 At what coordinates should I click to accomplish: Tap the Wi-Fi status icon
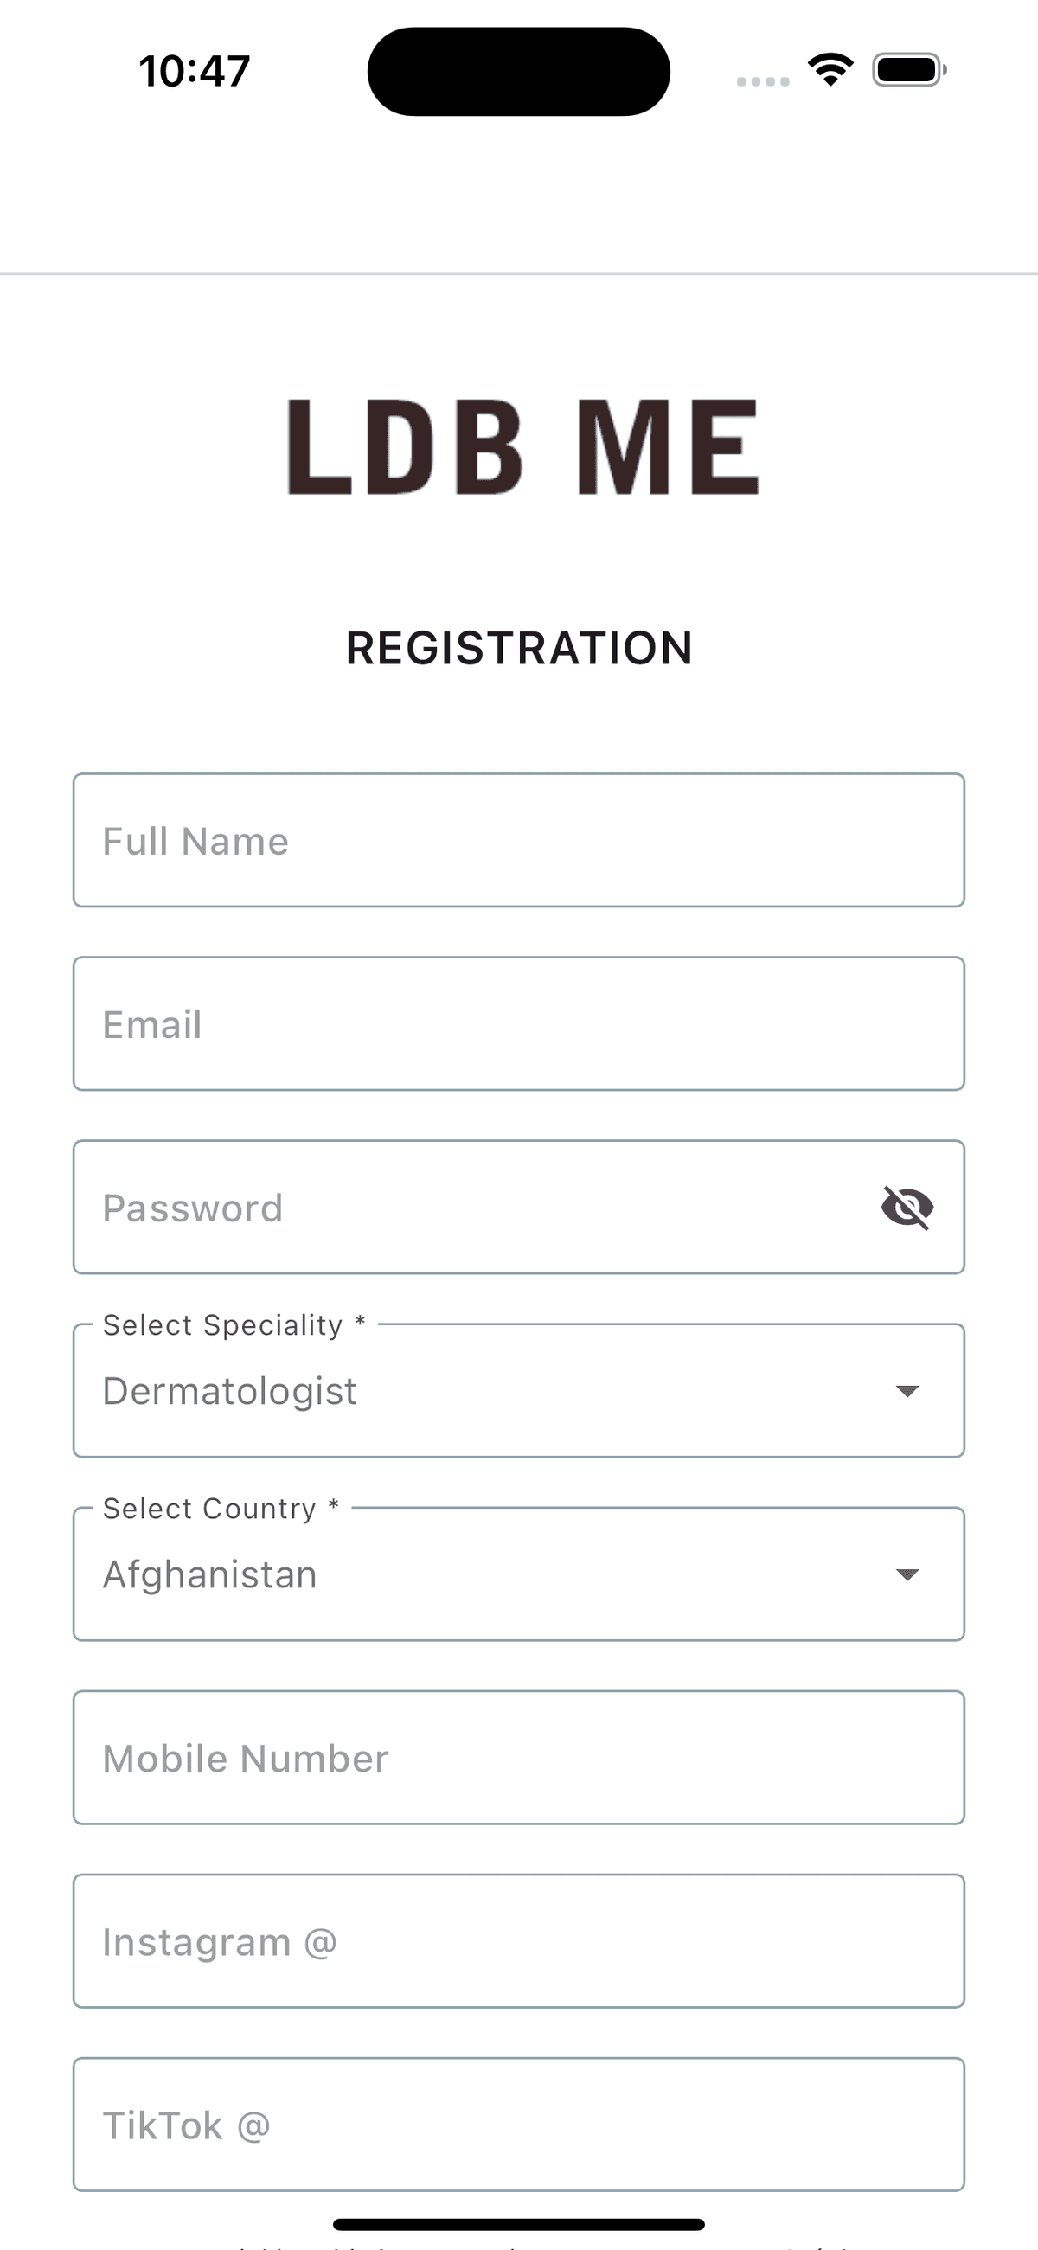click(830, 70)
